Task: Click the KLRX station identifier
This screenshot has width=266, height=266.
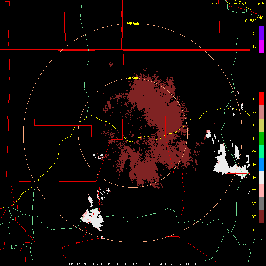Action: tap(152, 264)
